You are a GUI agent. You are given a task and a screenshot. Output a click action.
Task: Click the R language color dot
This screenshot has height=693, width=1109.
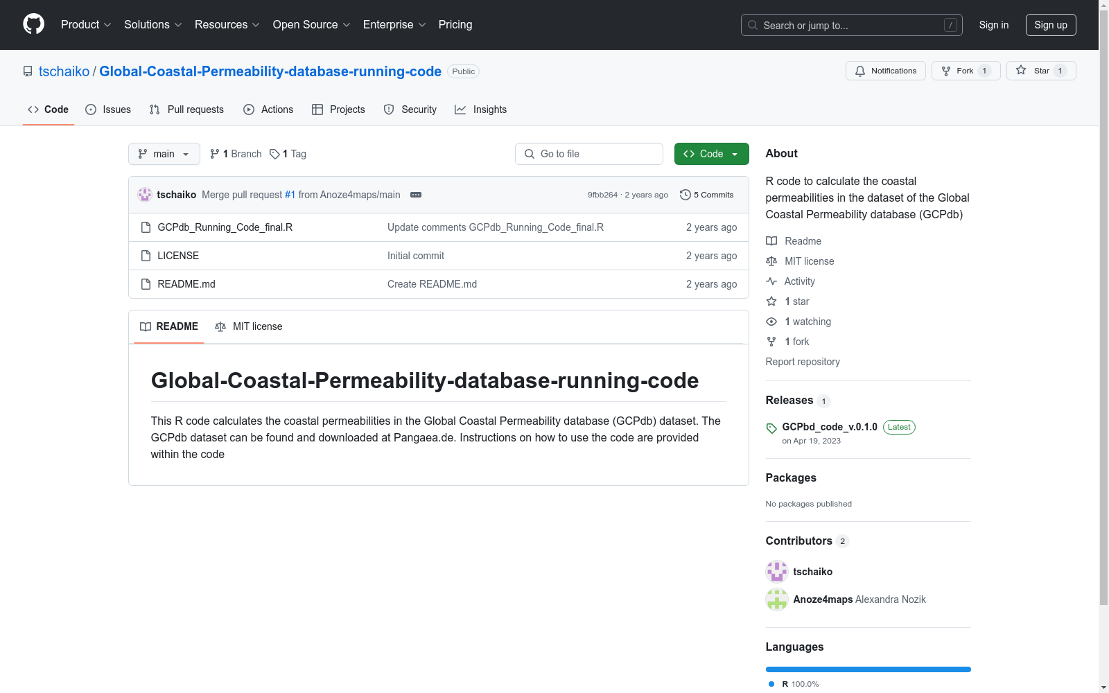(x=771, y=684)
